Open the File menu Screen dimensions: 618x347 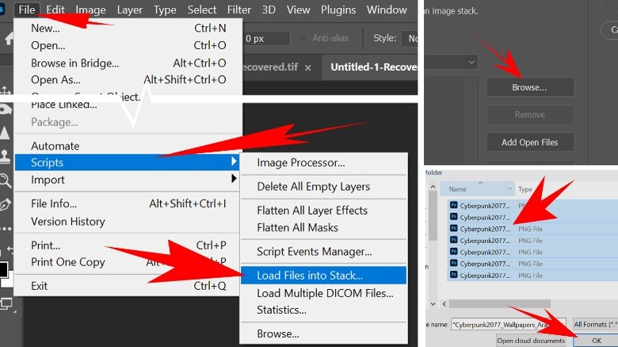(x=27, y=10)
